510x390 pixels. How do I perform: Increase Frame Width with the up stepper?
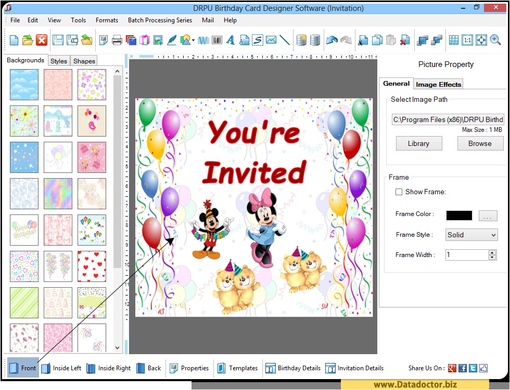point(492,252)
